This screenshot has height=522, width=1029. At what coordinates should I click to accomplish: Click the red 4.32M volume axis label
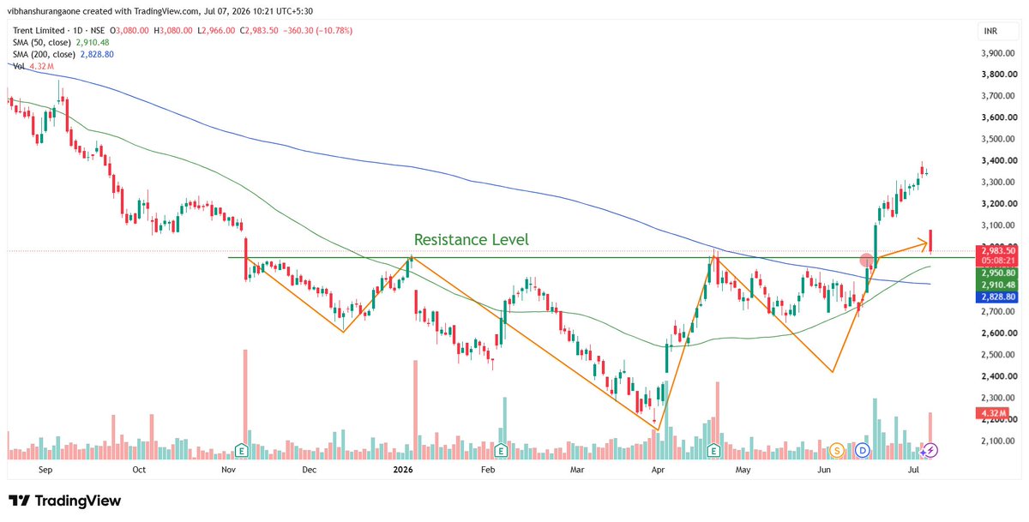point(990,414)
